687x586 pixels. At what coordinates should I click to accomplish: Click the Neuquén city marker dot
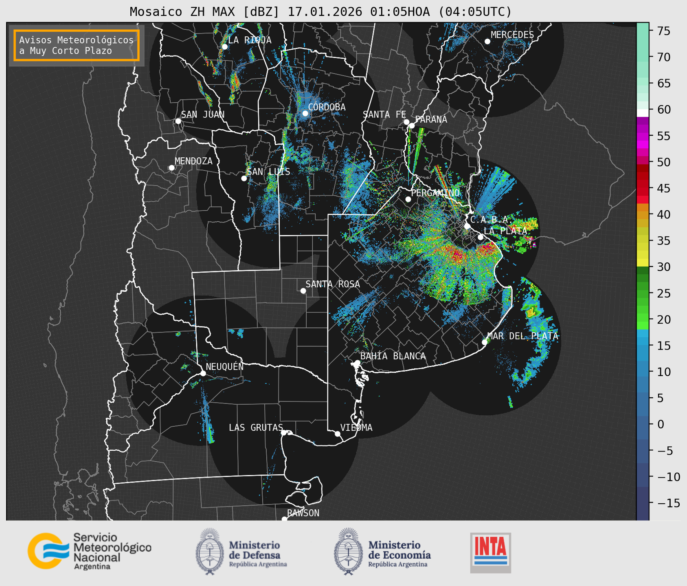pyautogui.click(x=203, y=373)
